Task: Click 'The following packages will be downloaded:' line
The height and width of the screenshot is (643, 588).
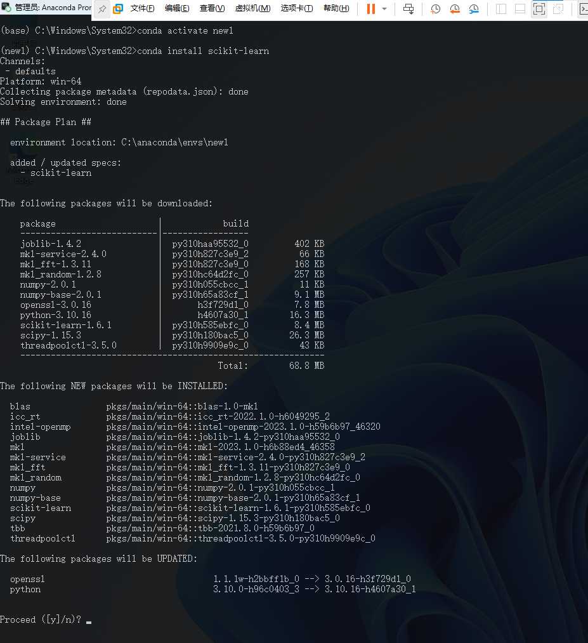Action: point(106,203)
